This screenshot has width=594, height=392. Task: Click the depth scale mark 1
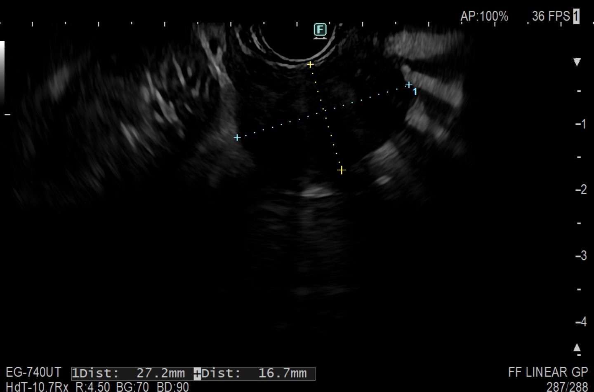tap(581, 124)
